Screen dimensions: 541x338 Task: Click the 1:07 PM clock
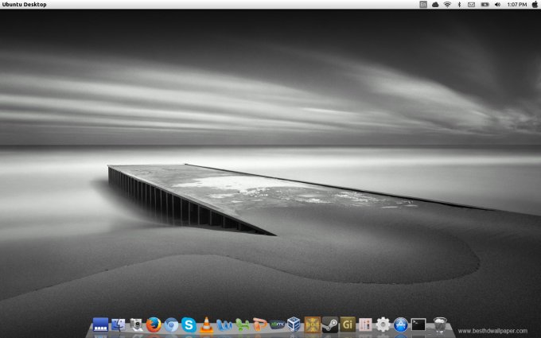517,5
